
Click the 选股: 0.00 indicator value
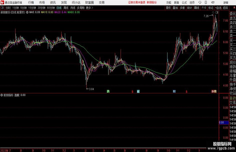tap(20, 95)
